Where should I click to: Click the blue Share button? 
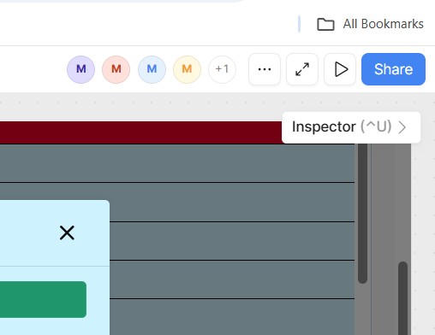[x=393, y=69]
